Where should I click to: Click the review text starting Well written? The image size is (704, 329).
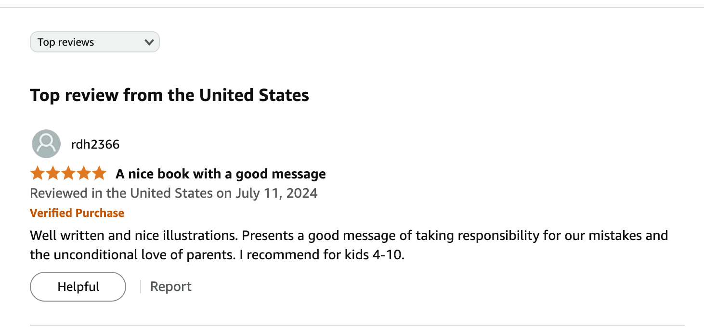(x=349, y=245)
